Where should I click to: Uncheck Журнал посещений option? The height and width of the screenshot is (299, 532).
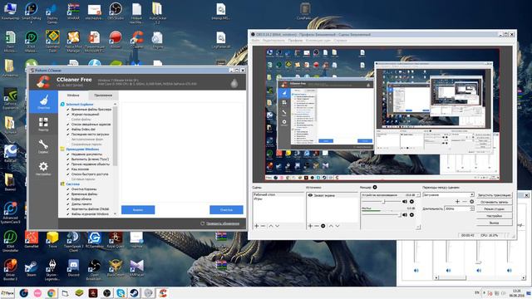68,115
